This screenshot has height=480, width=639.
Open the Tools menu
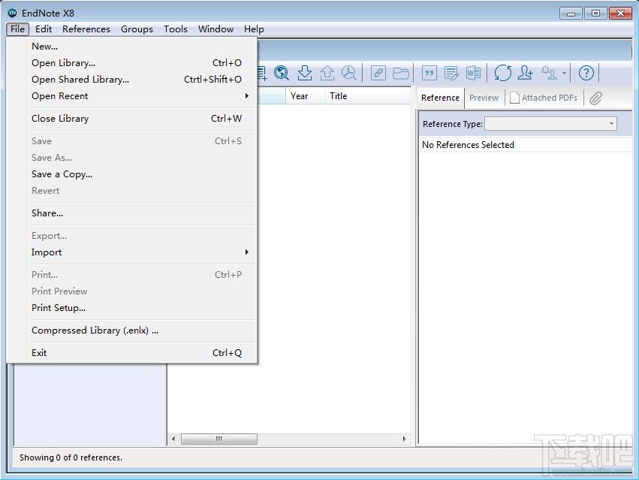175,29
